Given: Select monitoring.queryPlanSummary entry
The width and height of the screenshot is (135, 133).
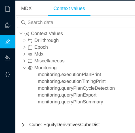Looking at the screenshot, I should coord(70,102).
